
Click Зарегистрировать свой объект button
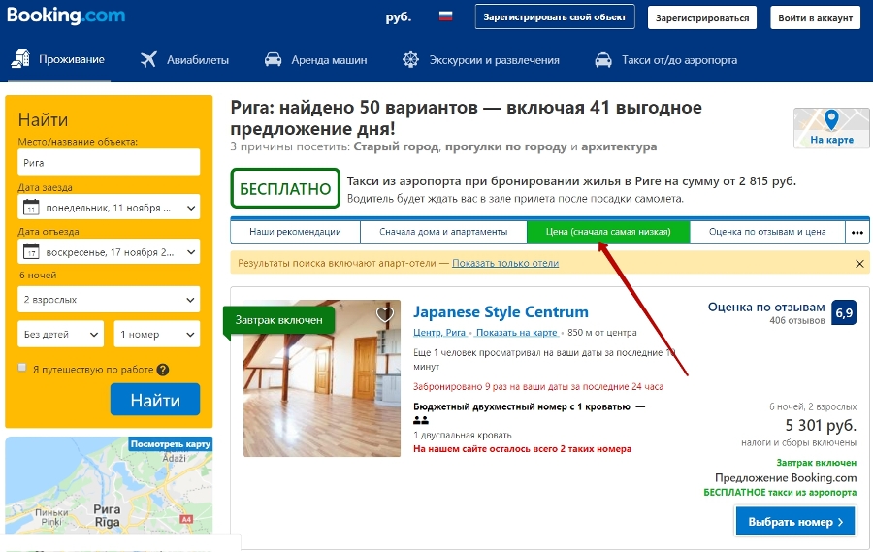click(555, 17)
